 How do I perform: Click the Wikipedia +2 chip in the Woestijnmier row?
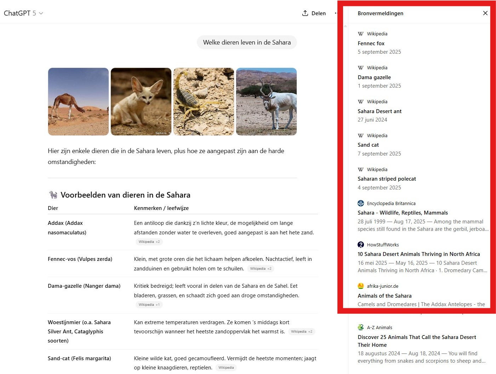(x=302, y=332)
